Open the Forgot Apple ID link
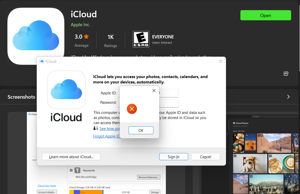300x194 pixels. tap(106, 136)
